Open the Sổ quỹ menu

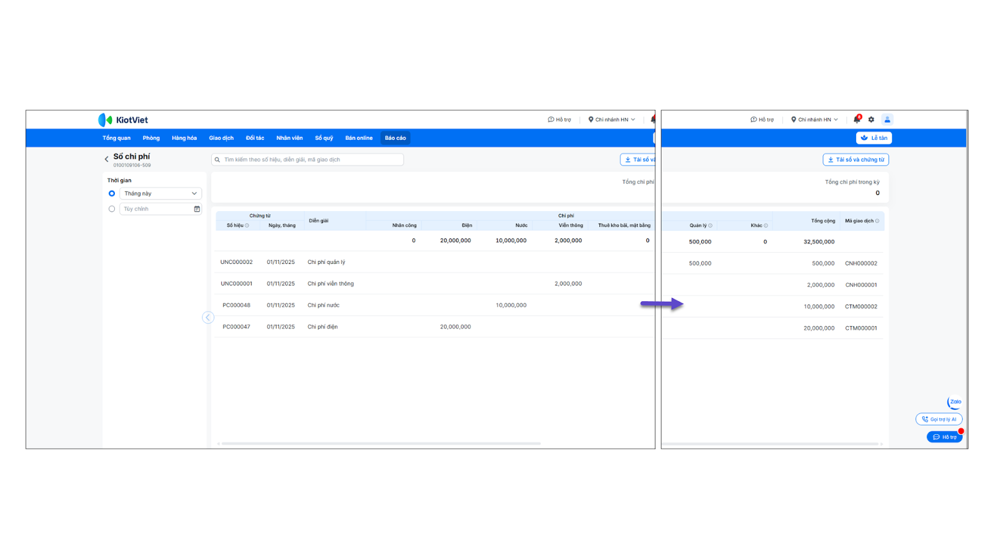(324, 138)
